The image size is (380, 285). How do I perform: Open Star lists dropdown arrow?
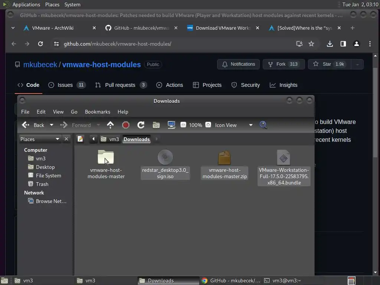(x=357, y=64)
